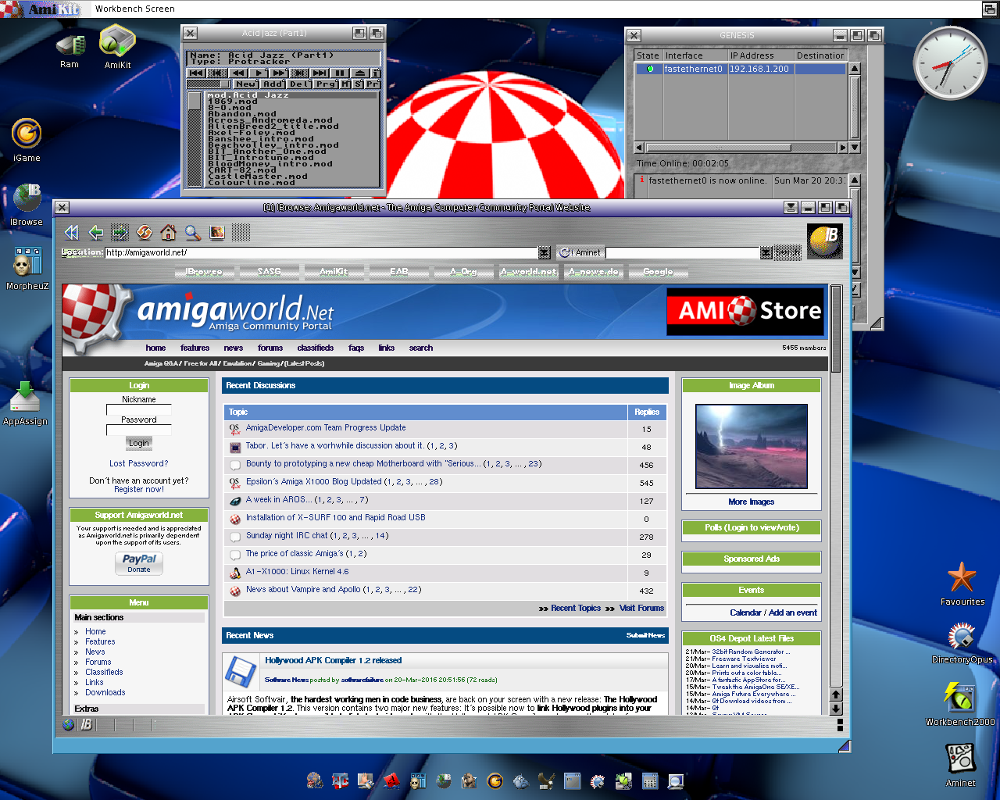Open the AppAssign desktop icon
The width and height of the screenshot is (1000, 800).
click(25, 403)
